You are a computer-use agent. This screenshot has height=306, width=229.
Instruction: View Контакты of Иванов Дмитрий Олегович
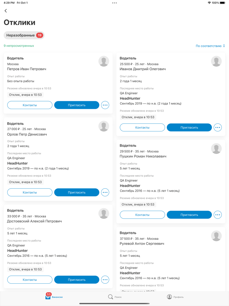[x=142, y=127]
